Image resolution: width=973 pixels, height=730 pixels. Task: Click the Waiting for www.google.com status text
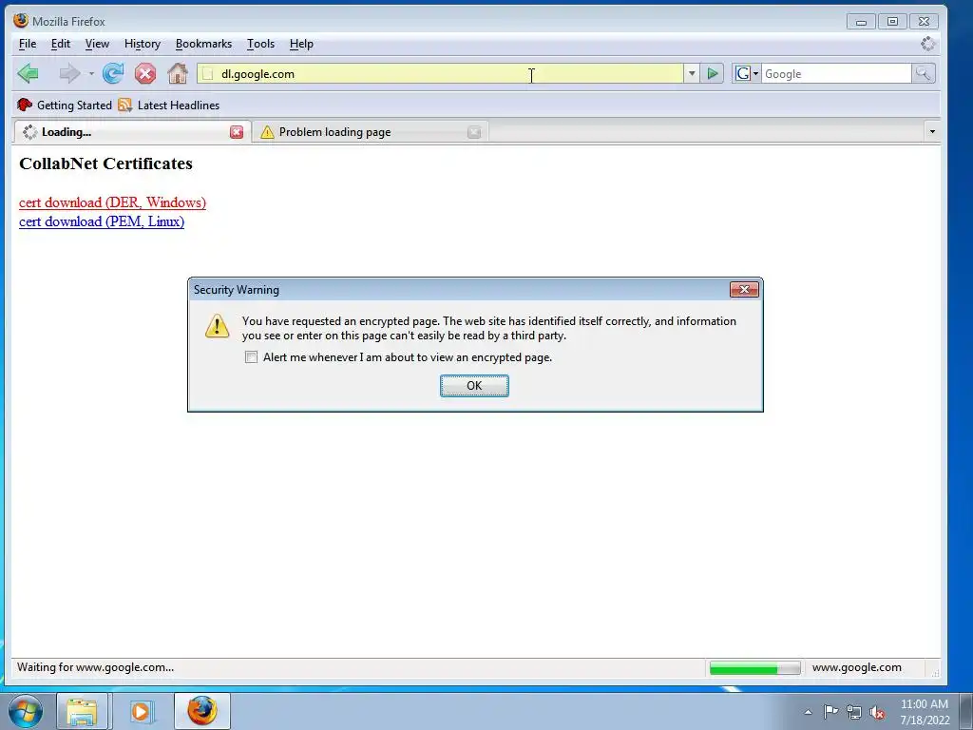(95, 667)
